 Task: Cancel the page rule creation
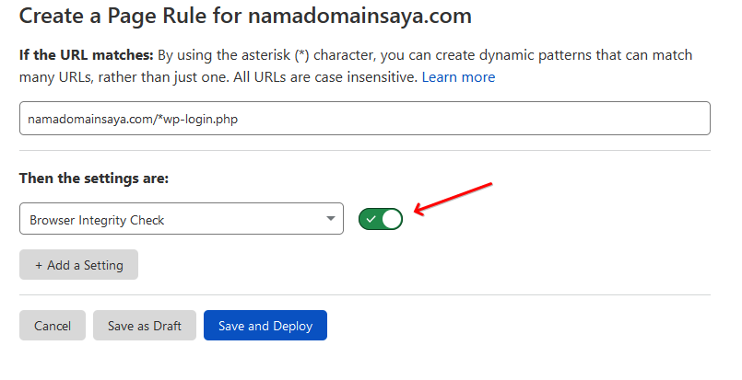click(53, 326)
